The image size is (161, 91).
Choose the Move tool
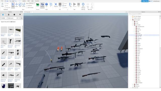point(17,5)
